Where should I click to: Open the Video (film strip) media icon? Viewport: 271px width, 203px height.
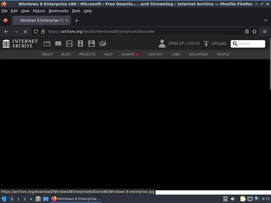[69, 44]
